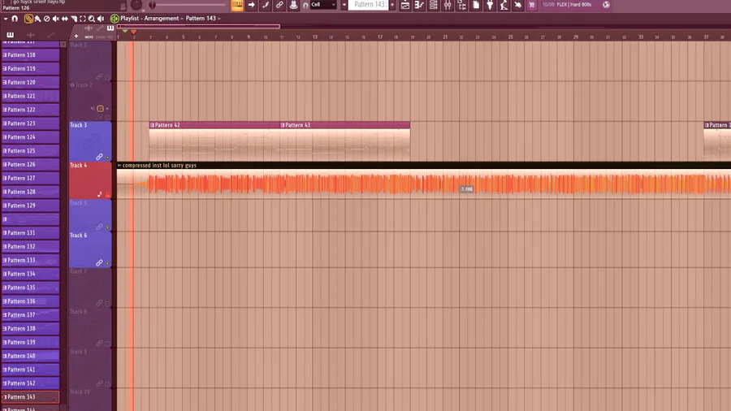
Task: Click the playlist horizontal zoom scrollbar
Action: [199, 27]
